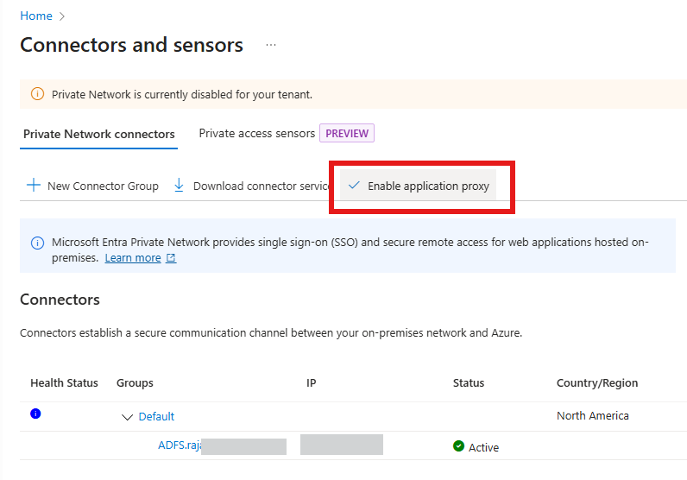Click the IP column header
Screen dimensions: 687x480
pos(311,382)
